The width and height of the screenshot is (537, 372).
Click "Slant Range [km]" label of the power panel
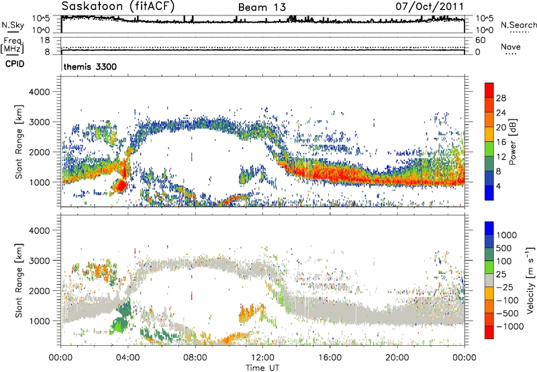click(19, 142)
